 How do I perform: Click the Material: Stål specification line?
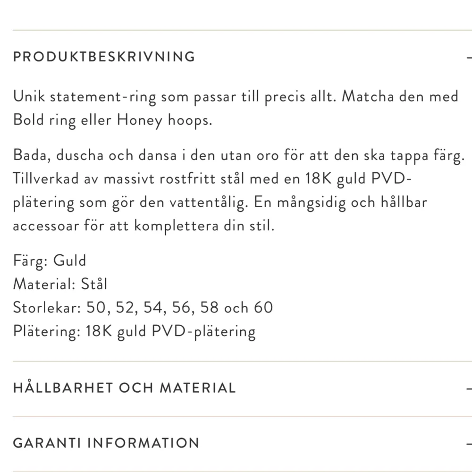pos(60,284)
